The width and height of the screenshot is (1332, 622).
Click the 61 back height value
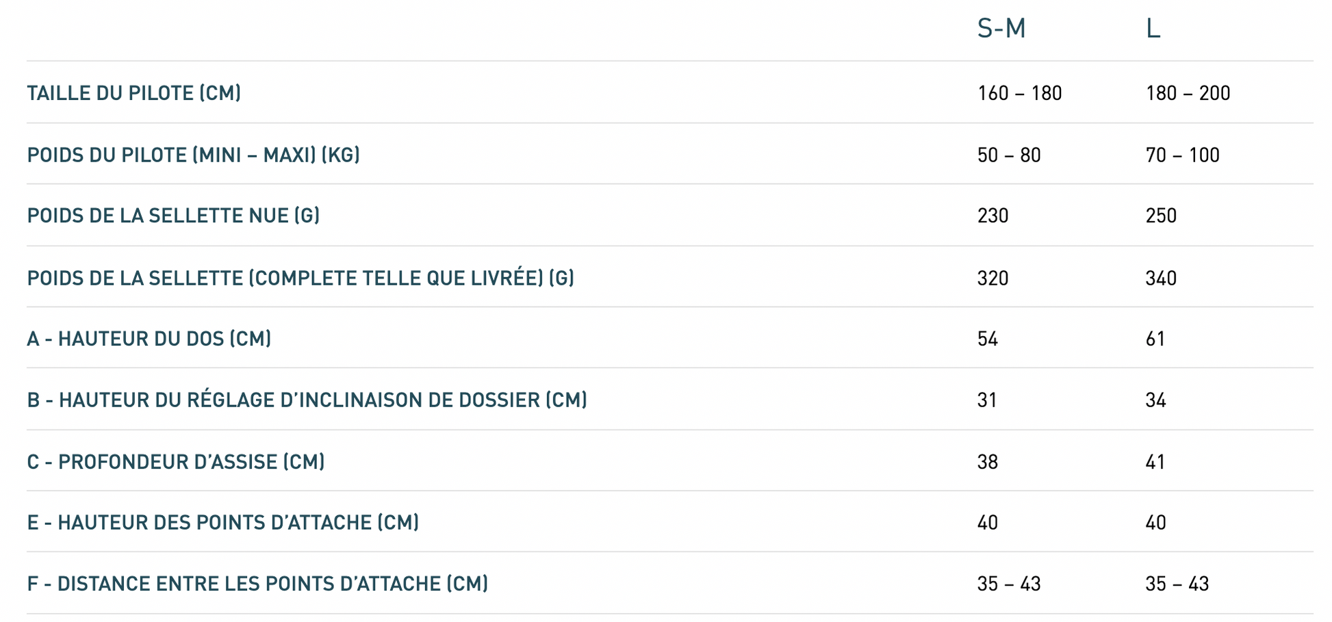[x=1155, y=339]
